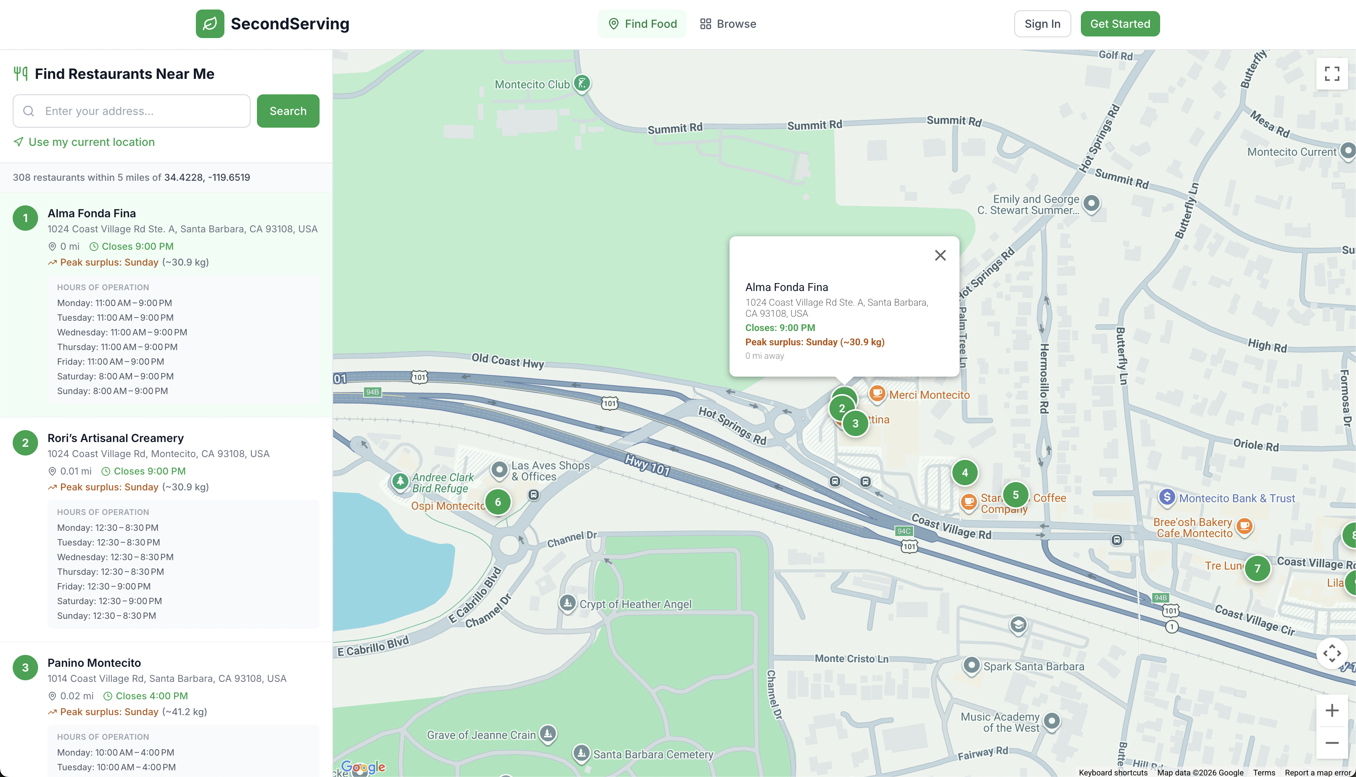
Task: Close the Alma Fonda Fina popup
Action: (940, 255)
